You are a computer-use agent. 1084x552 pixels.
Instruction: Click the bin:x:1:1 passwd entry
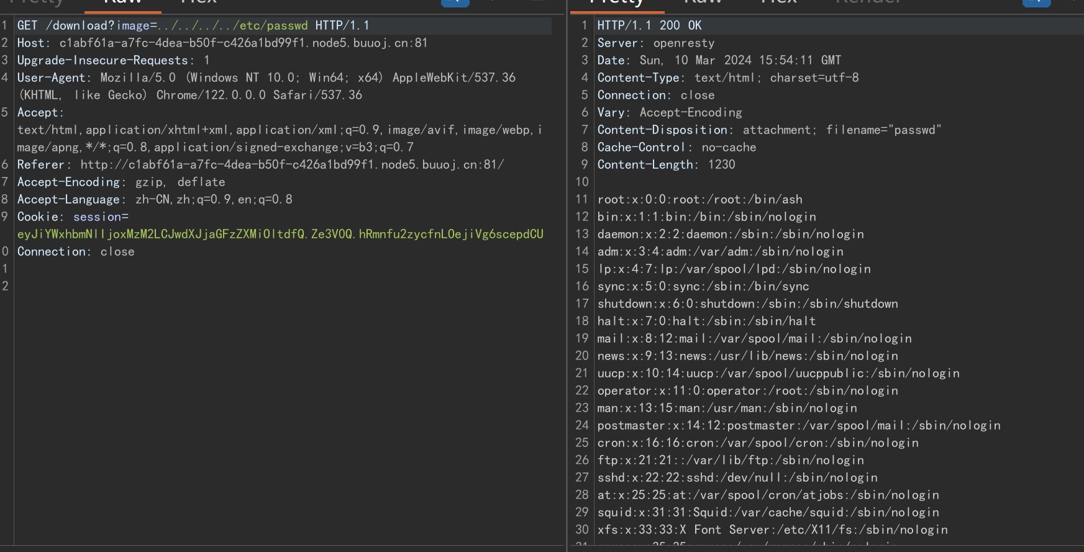(707, 217)
